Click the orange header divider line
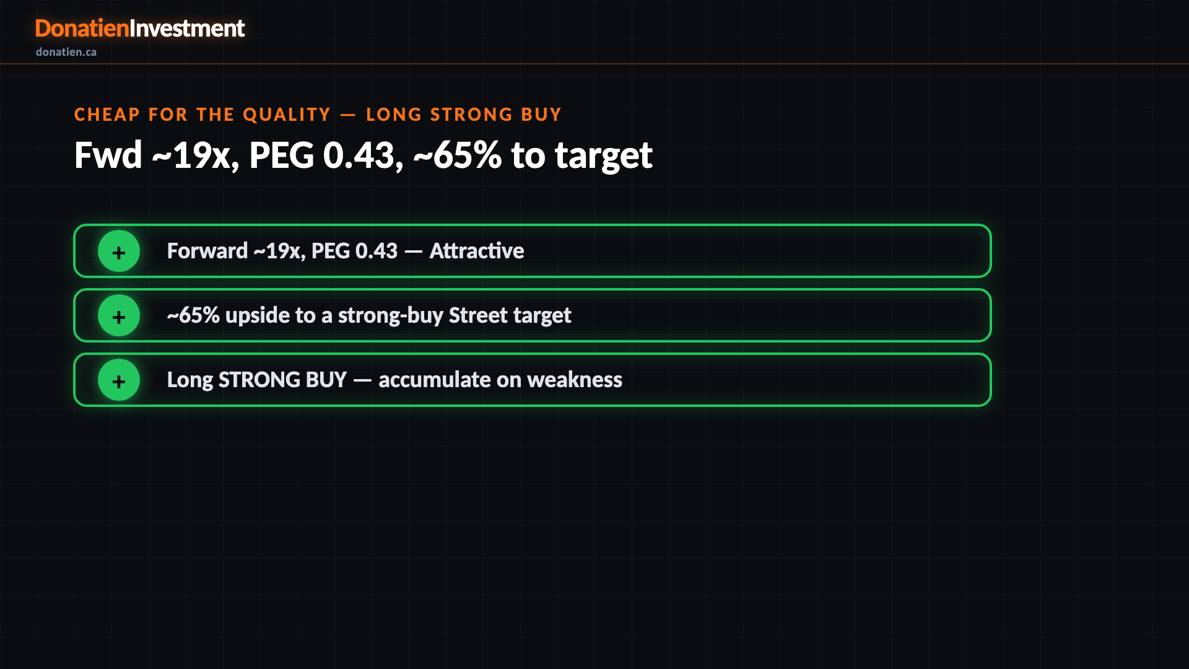1189x669 pixels. pos(594,63)
